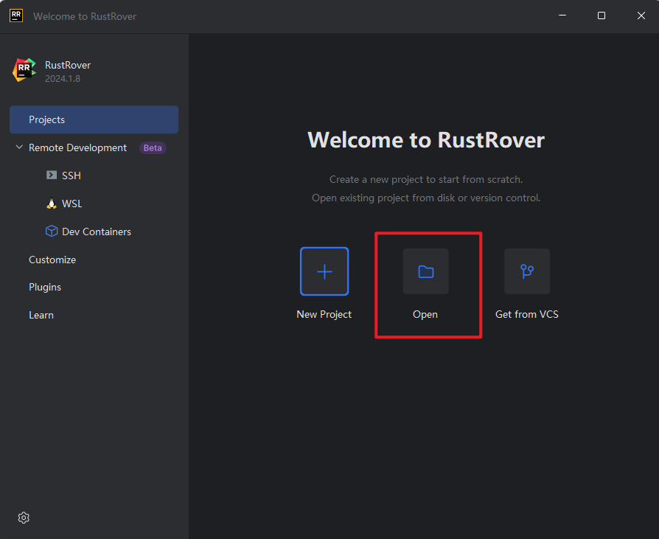The width and height of the screenshot is (659, 539).
Task: Click the Open label
Action: (x=425, y=315)
